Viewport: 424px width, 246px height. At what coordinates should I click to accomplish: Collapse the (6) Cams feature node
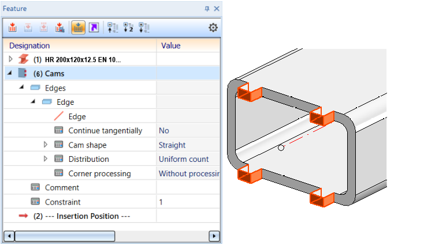(10, 73)
